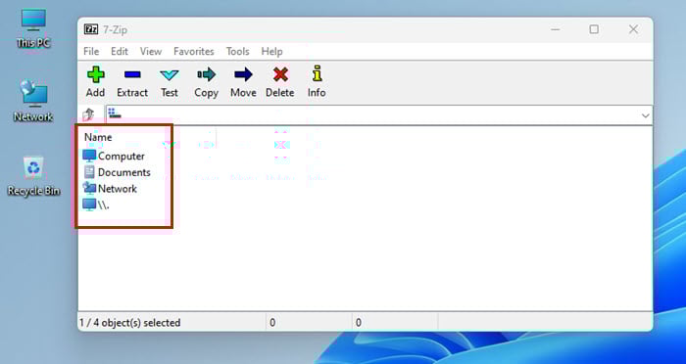This screenshot has width=686, height=364.
Task: Open the Edit menu
Action: click(x=119, y=52)
